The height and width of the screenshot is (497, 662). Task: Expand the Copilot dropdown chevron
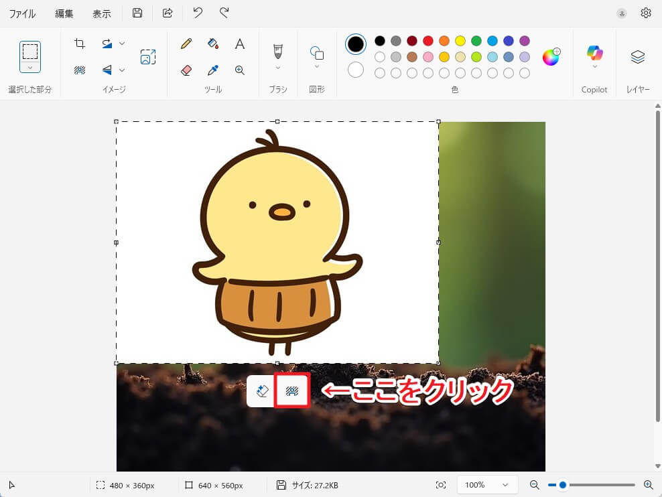[x=594, y=67]
